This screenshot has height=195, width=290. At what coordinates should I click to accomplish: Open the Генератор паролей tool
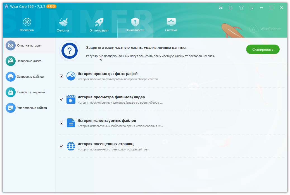[31, 92]
